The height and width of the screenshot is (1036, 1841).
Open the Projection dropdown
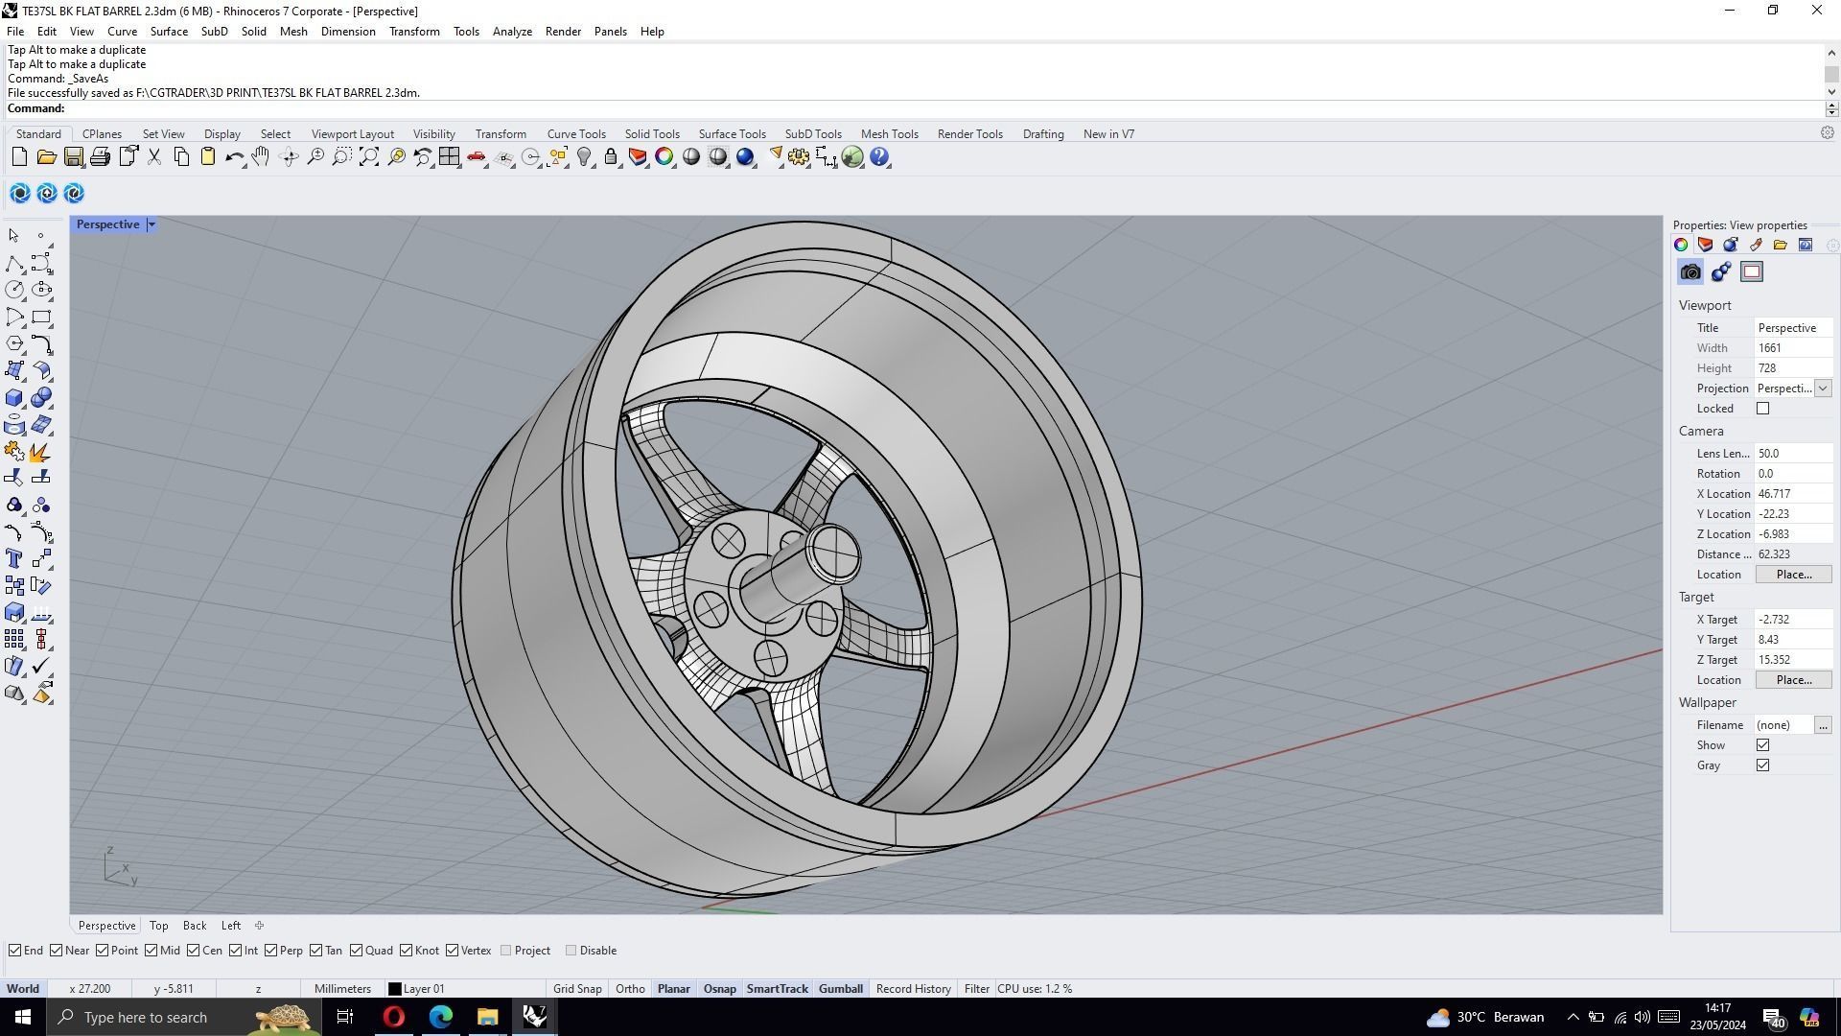point(1822,388)
